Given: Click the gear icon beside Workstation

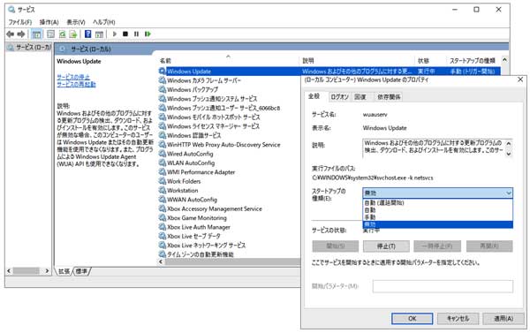Looking at the screenshot, I should pos(163,190).
